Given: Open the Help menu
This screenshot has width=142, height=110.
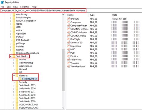Looking at the screenshot, I should [x=34, y=7].
